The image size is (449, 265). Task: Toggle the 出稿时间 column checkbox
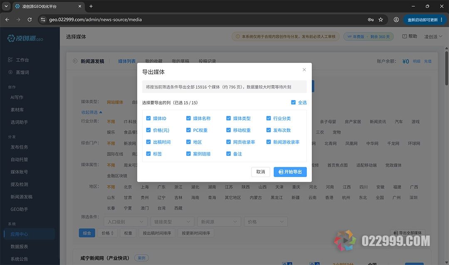(148, 142)
